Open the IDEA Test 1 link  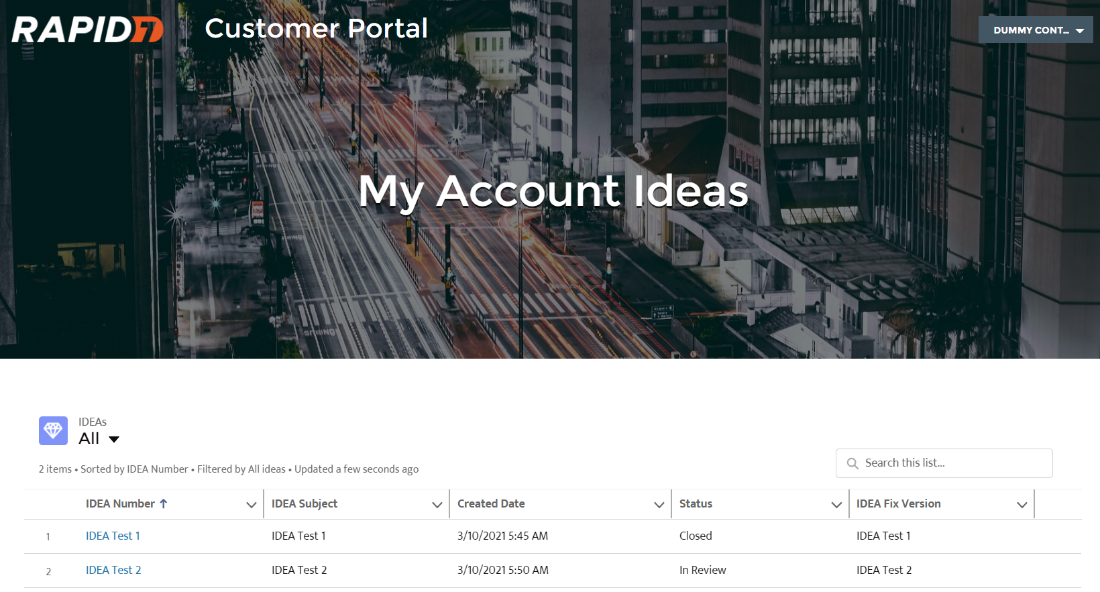click(x=113, y=536)
